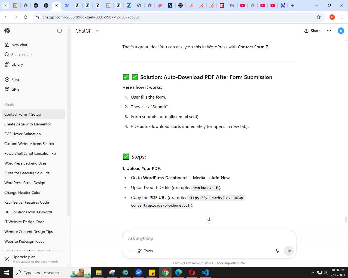This screenshot has width=348, height=278.
Task: Open the Rules for Peaceful Solo Life chat
Action: tap(33, 173)
